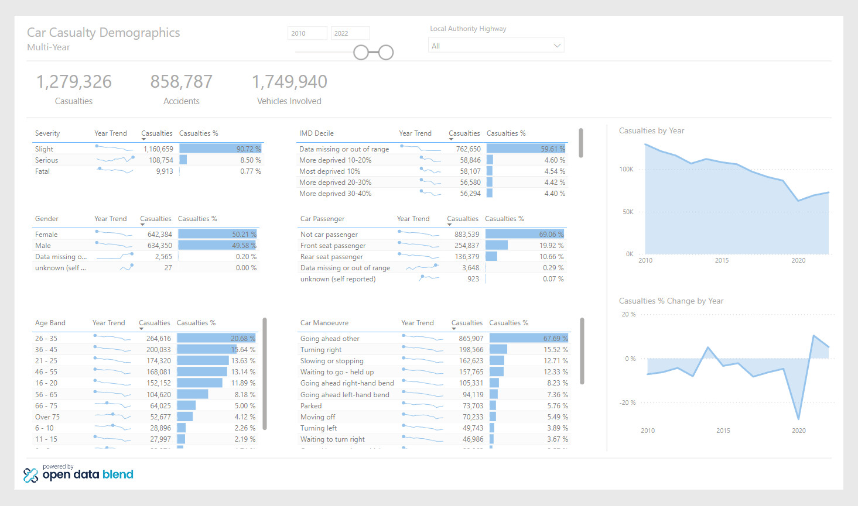The image size is (858, 506).
Task: Sort Car Manoeuvre table by Casualties column
Action: (467, 323)
